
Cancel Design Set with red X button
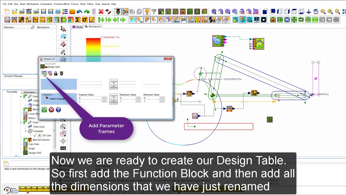click(x=51, y=110)
